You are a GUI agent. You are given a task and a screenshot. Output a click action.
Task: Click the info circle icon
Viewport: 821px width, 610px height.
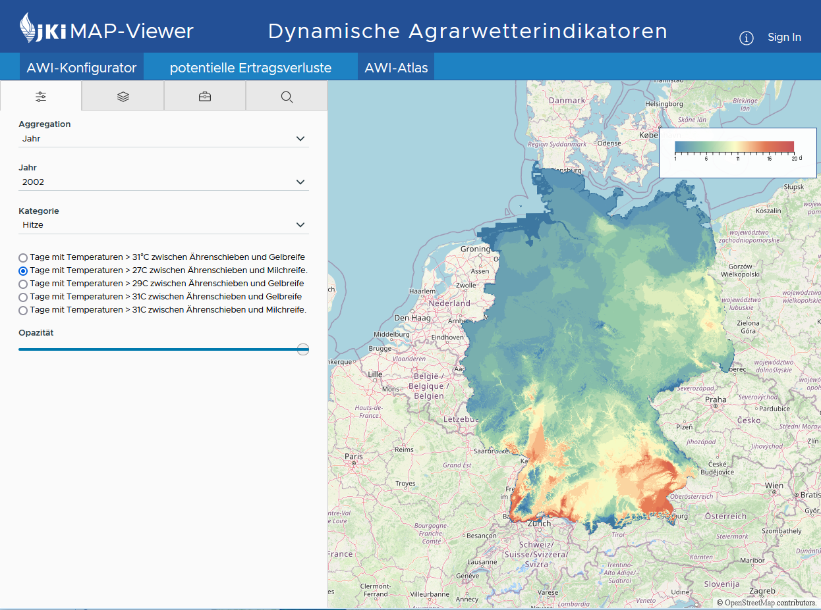tap(746, 38)
